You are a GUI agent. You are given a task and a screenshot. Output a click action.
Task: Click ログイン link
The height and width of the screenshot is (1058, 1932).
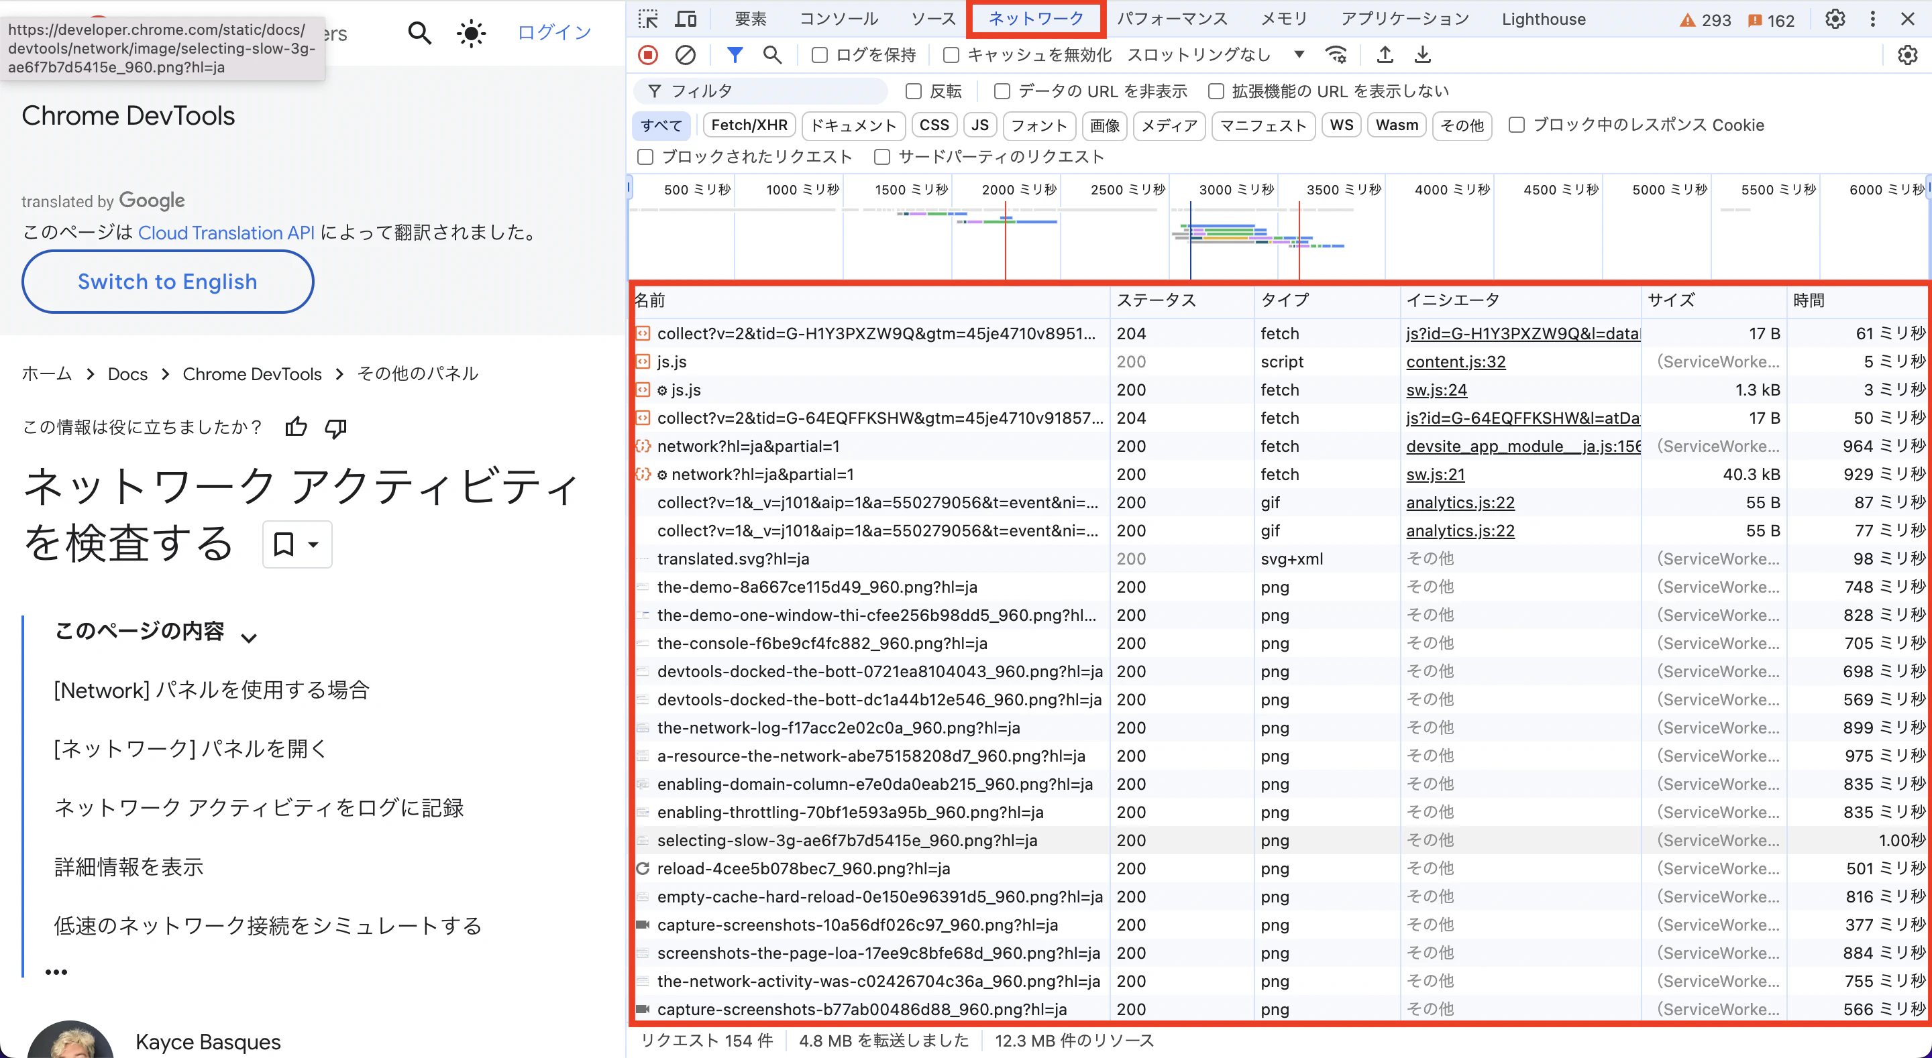click(554, 32)
